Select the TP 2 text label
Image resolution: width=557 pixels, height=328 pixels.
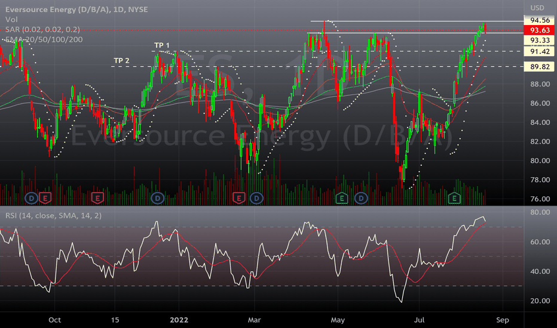point(121,61)
